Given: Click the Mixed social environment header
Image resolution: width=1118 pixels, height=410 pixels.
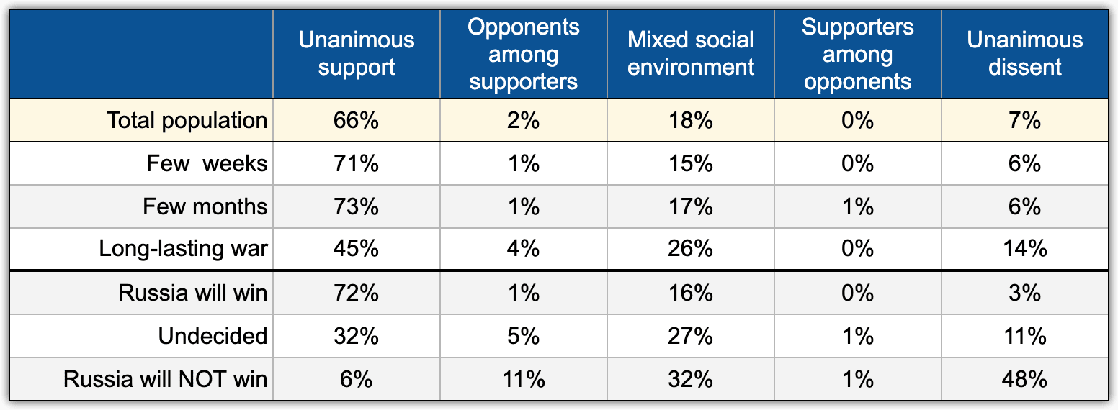Looking at the screenshot, I should tap(691, 54).
